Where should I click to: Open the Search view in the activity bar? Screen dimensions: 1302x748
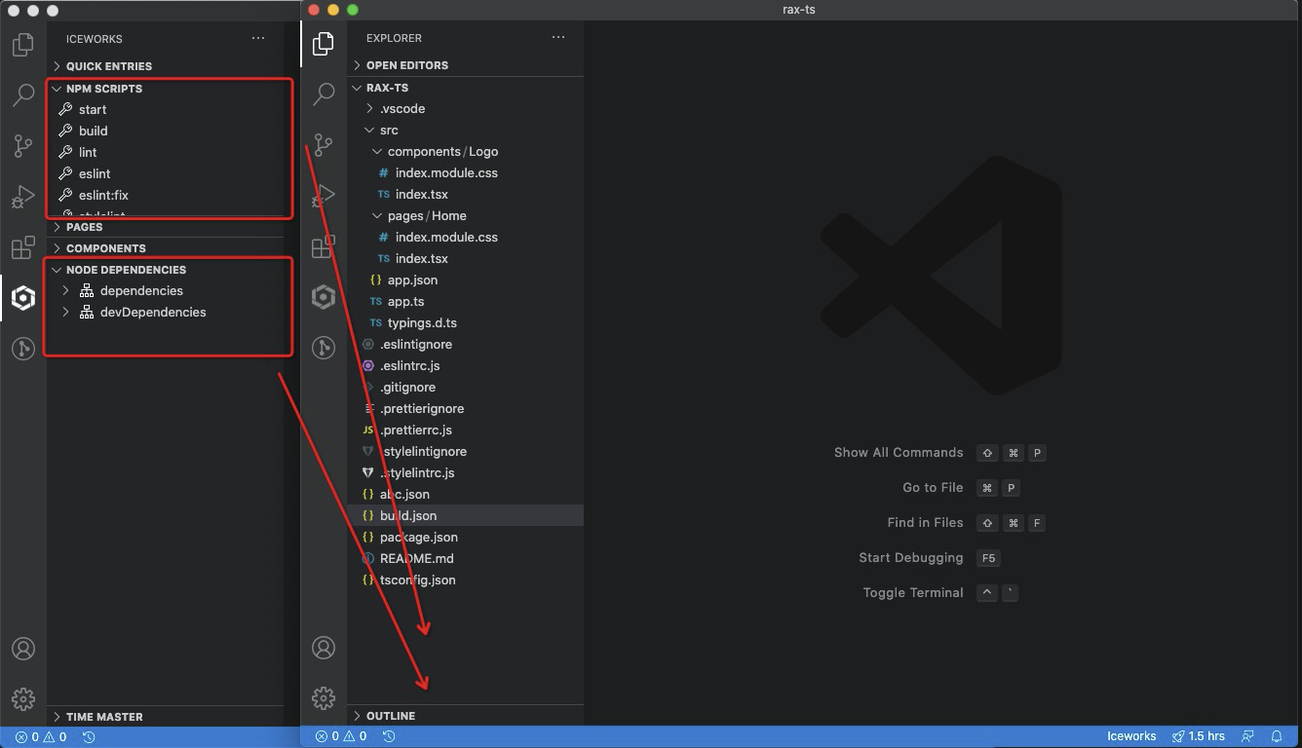[x=324, y=94]
